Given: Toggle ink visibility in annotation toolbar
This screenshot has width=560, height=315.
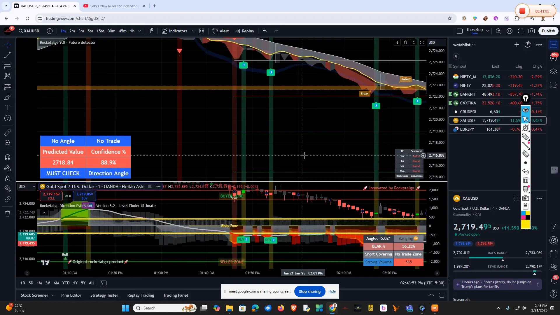Looking at the screenshot, I should [x=526, y=110].
